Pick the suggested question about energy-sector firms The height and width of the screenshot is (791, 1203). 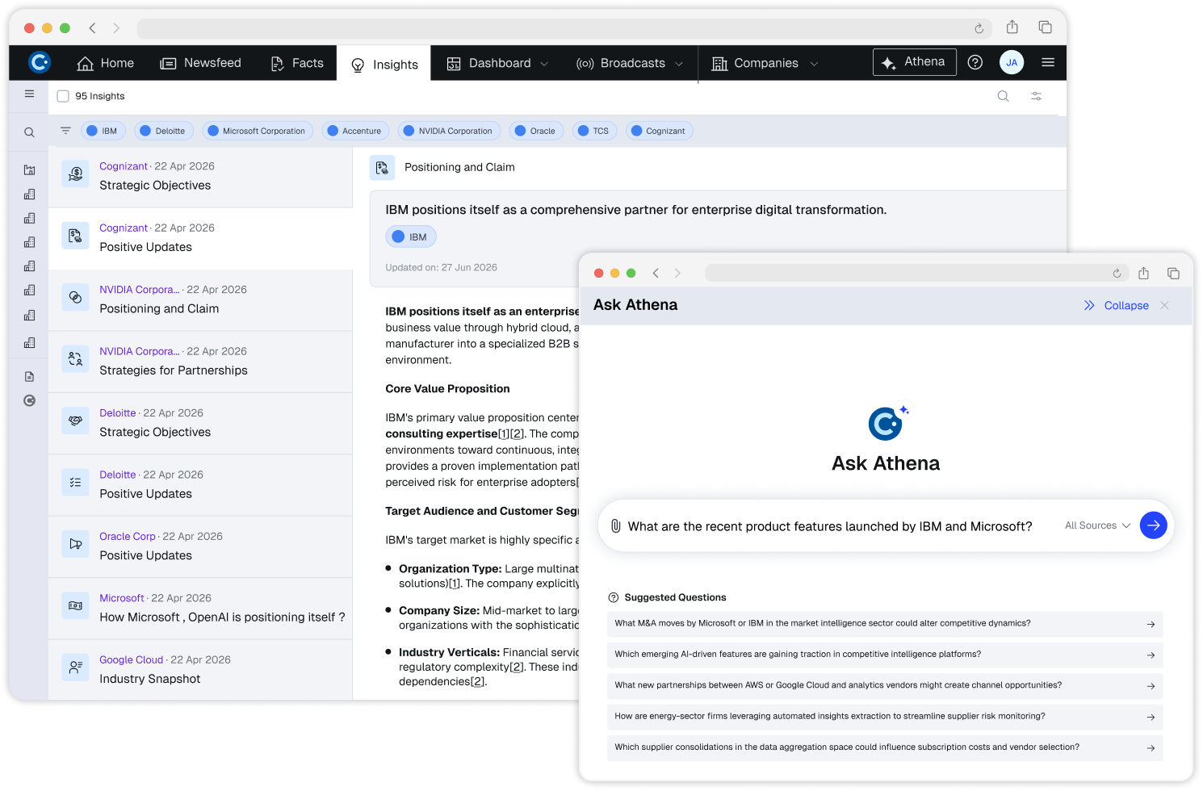coord(885,717)
